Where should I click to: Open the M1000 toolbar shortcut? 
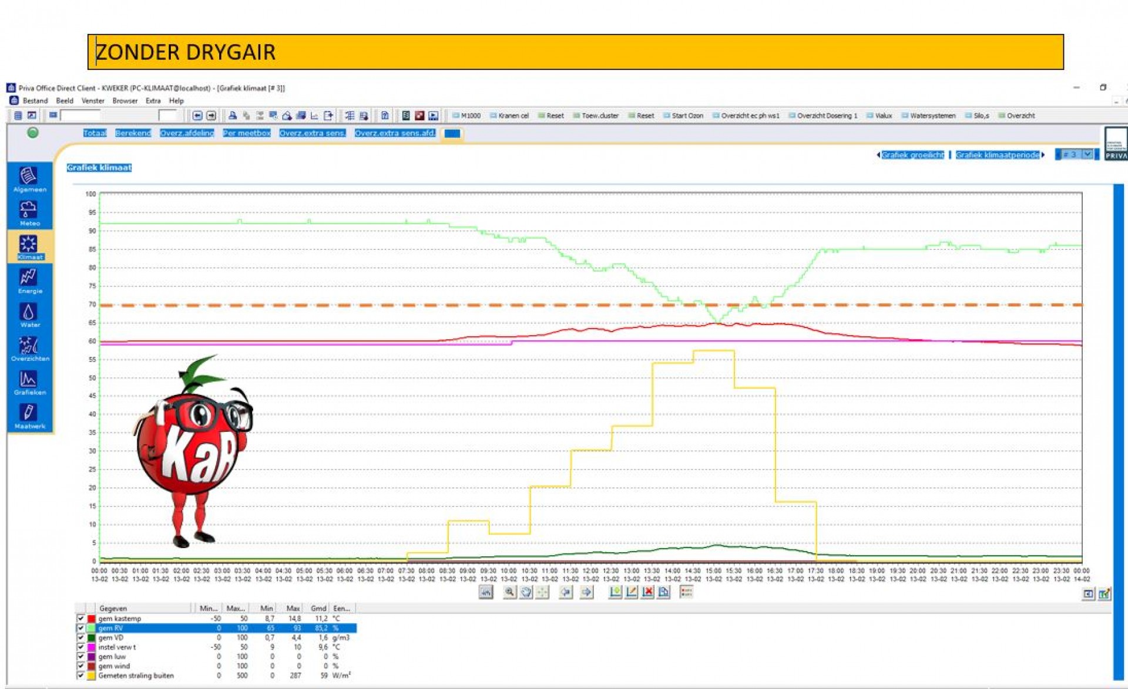(466, 116)
